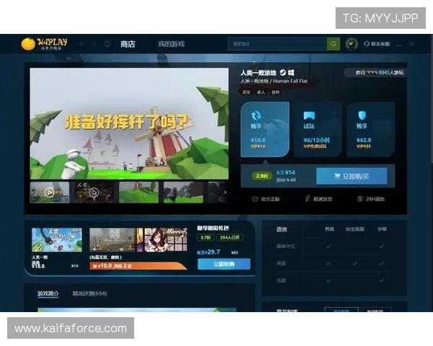The height and width of the screenshot is (346, 433).
Task: Play the second video thumbnail
Action: (94, 192)
